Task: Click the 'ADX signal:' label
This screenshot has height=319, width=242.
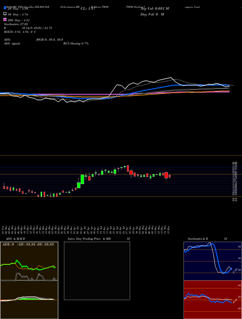Action: point(12,43)
